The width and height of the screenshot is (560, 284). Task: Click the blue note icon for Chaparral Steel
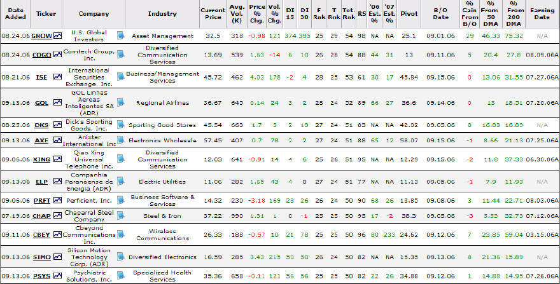coord(121,215)
